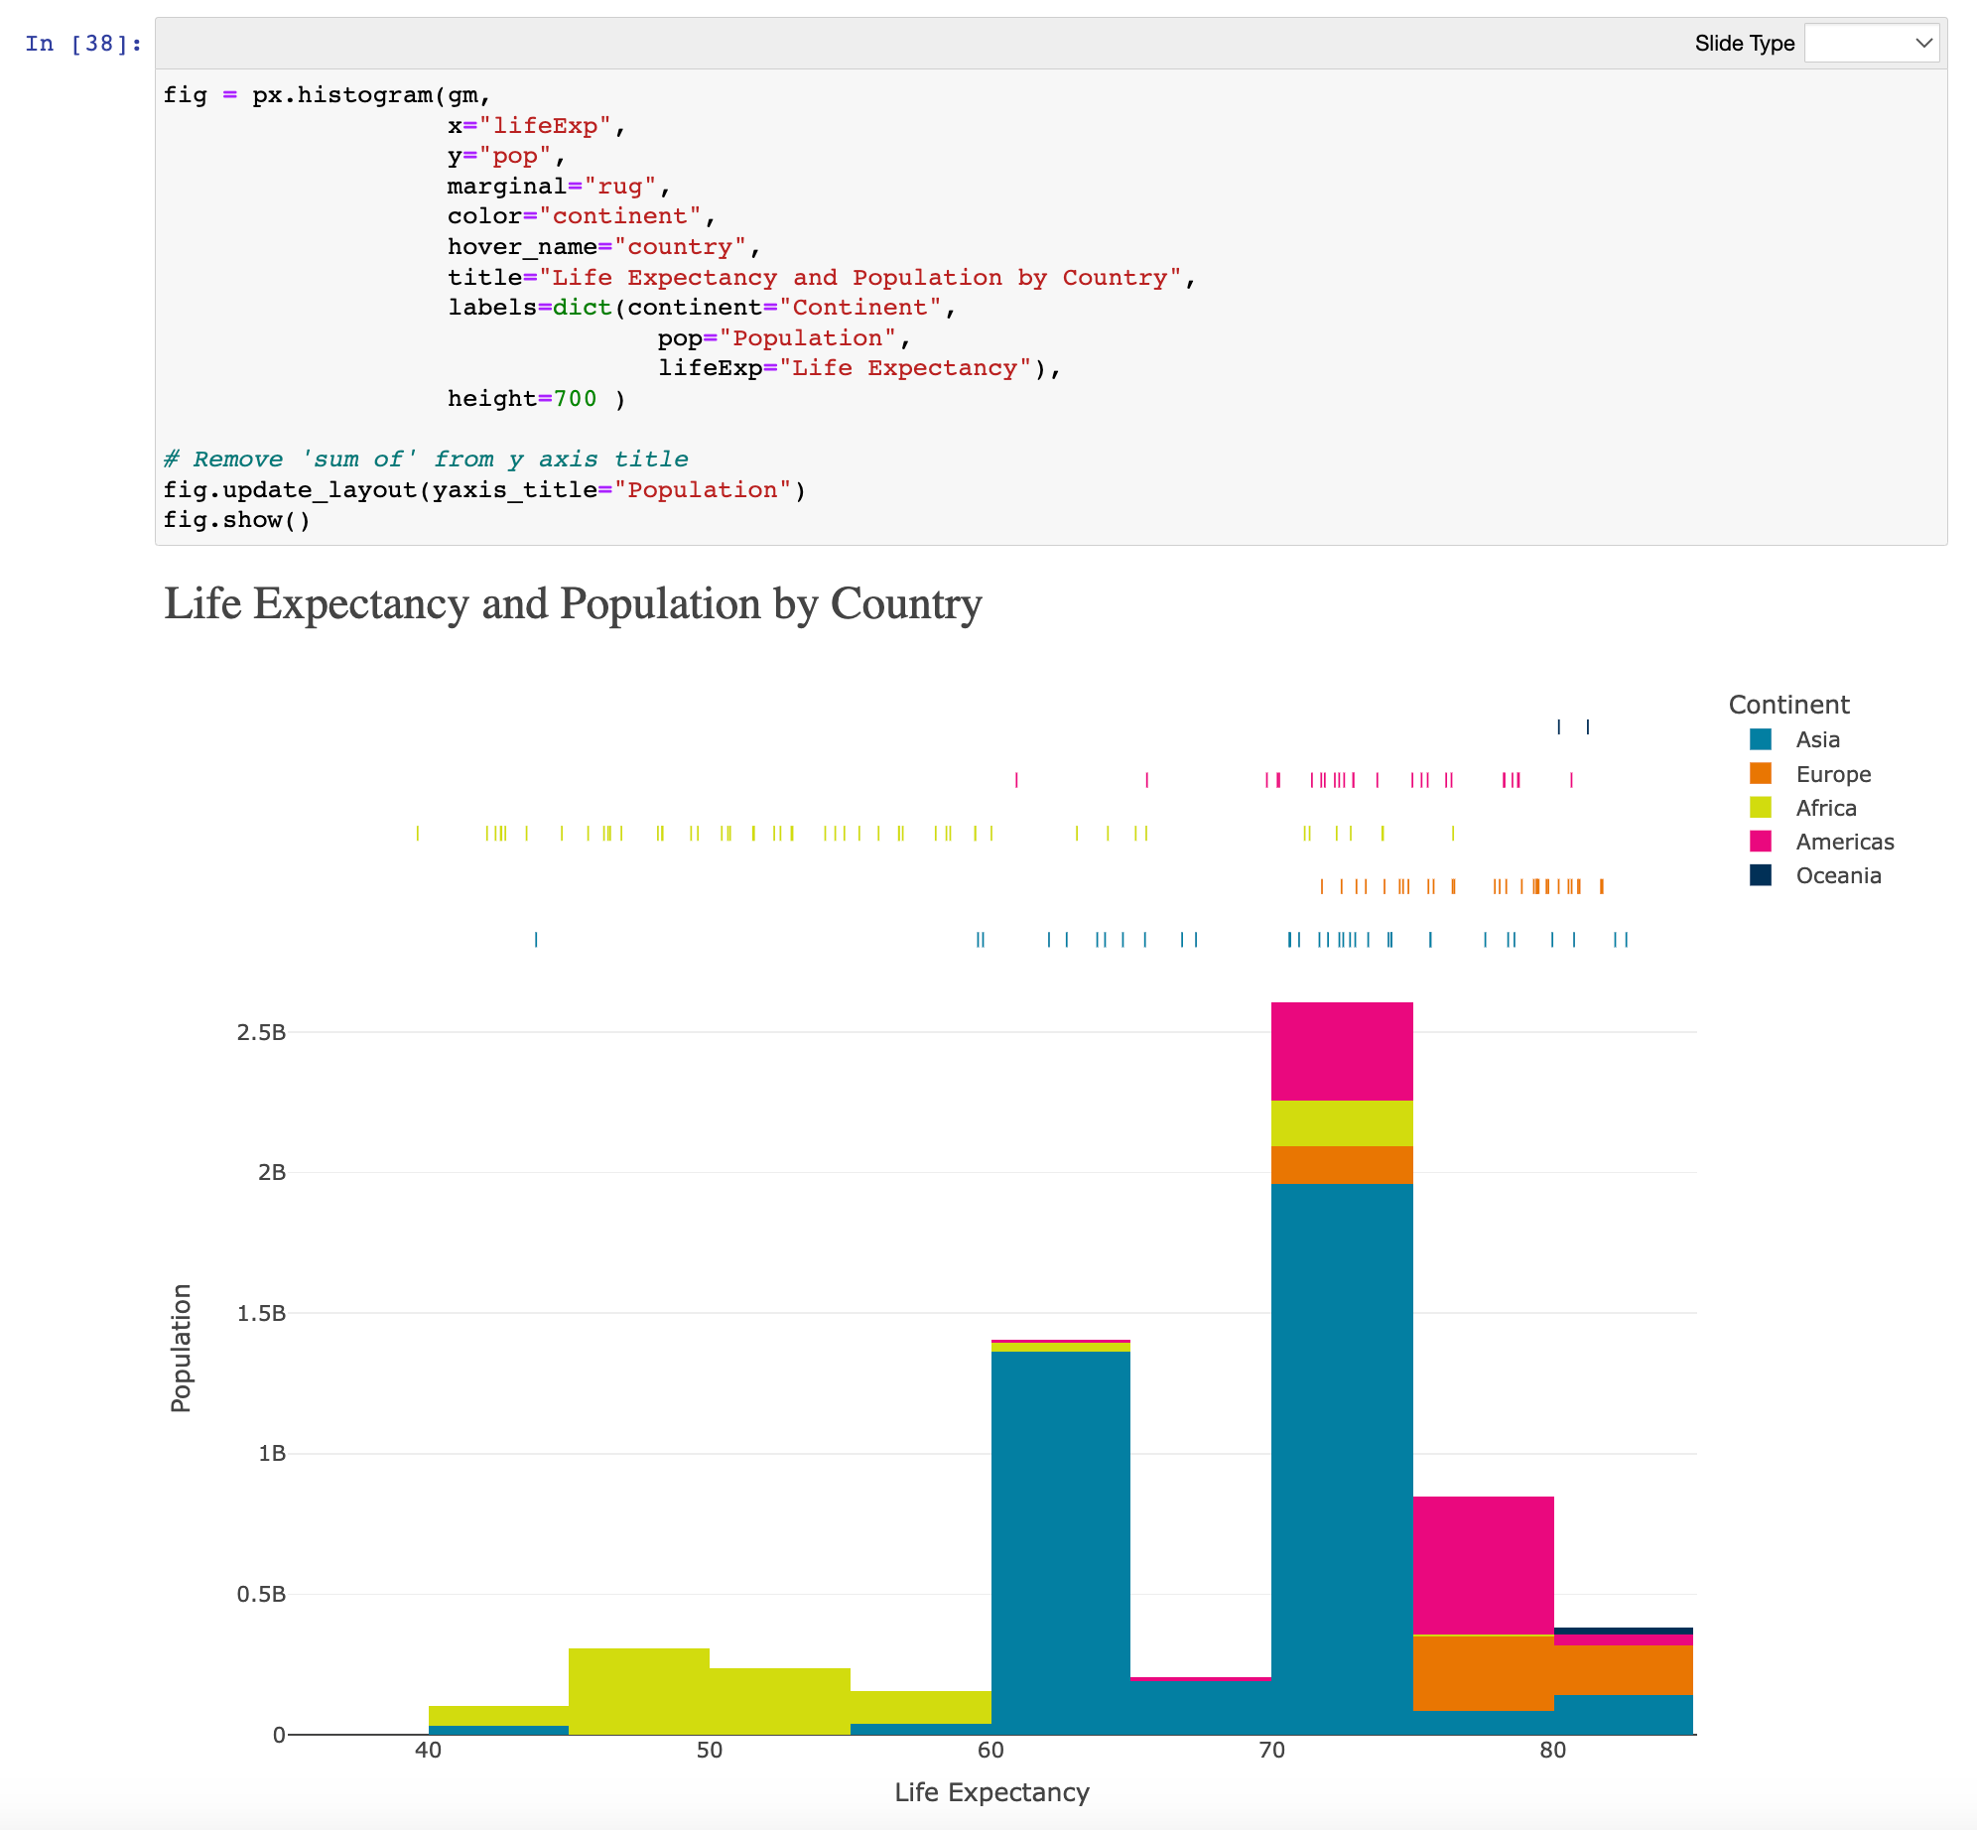Open the Slide Type dropdown

point(1871,43)
